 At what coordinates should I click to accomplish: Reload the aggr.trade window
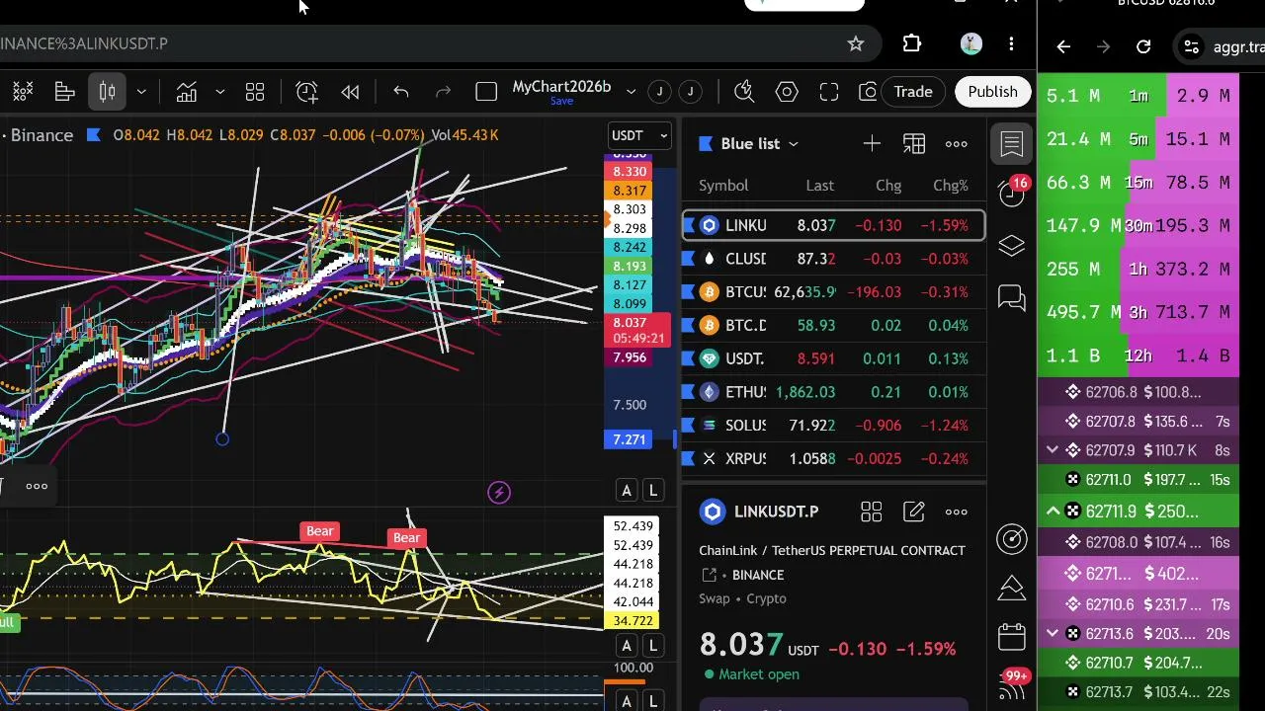tap(1143, 46)
